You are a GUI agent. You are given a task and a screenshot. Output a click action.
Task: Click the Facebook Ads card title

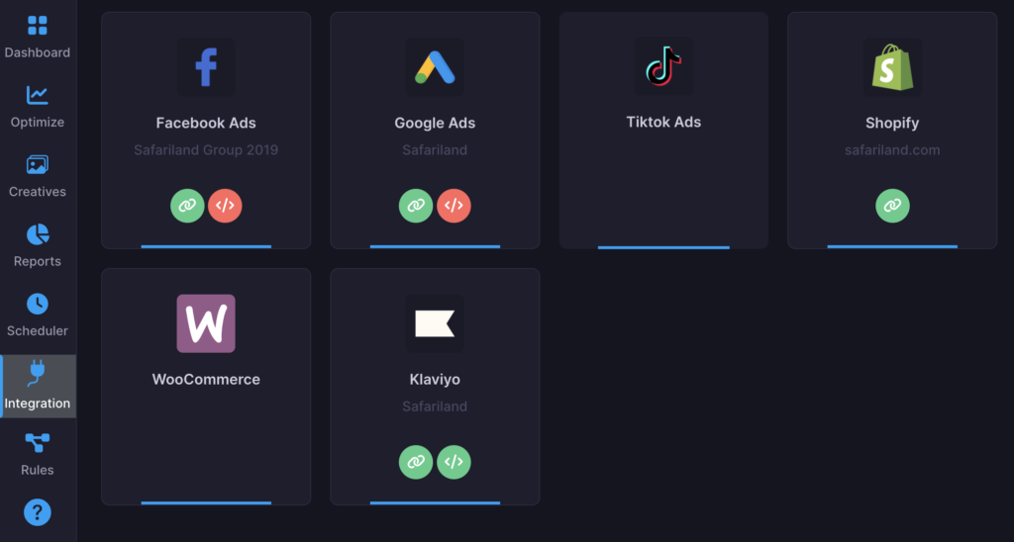click(206, 123)
